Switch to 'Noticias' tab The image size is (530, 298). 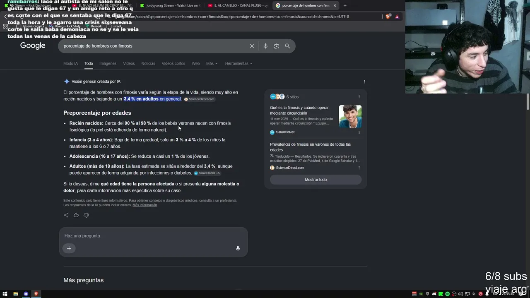click(148, 64)
